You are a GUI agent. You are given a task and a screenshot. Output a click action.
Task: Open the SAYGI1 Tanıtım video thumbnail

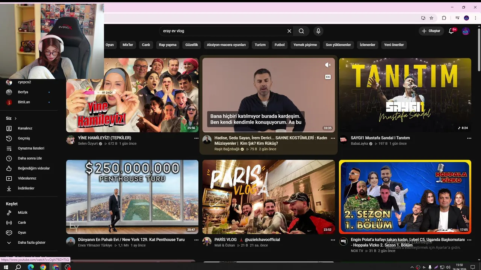point(405,95)
